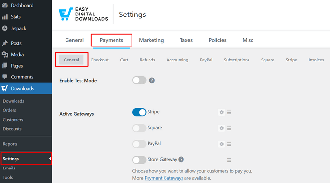Open Emails in the Downloads submenu
The image size is (330, 183).
click(x=9, y=168)
